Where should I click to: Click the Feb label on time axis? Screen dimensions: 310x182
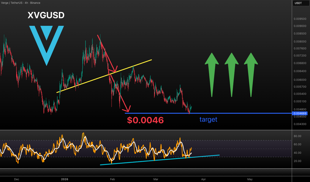point(112,179)
